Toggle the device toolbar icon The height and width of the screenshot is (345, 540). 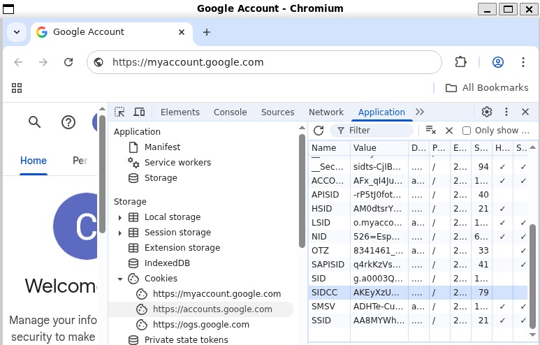139,112
